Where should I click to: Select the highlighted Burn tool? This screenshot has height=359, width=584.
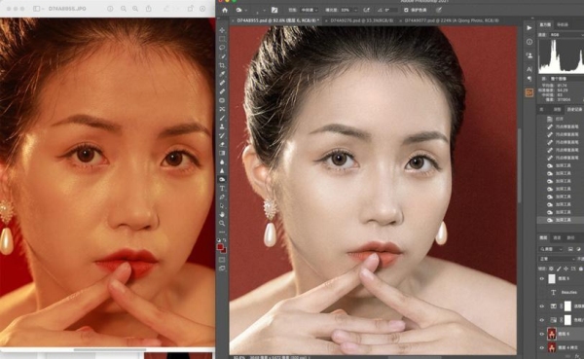coord(222,179)
